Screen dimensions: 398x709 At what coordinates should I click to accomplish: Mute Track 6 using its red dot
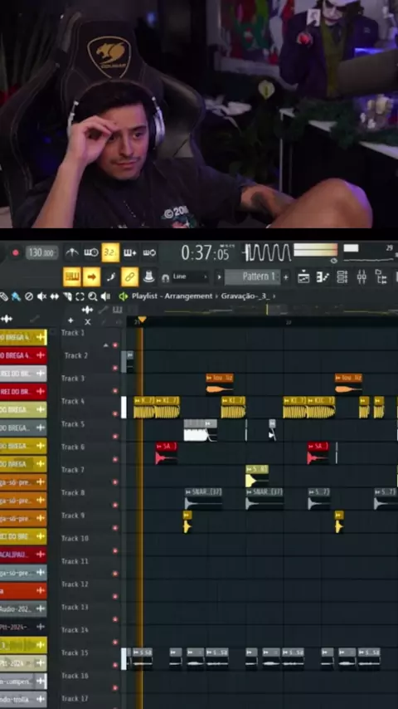point(114,459)
